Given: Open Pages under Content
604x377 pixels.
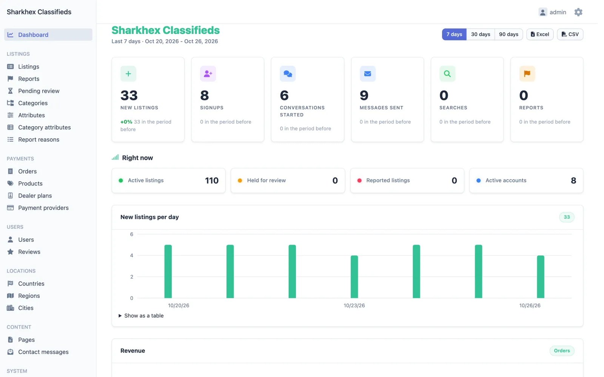Looking at the screenshot, I should click(x=26, y=340).
